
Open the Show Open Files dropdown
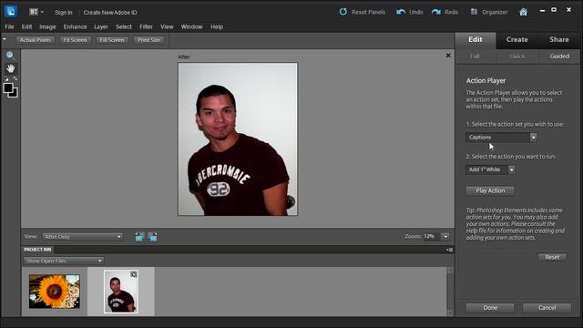click(x=64, y=261)
